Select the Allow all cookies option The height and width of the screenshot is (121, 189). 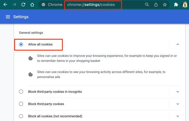click(21, 44)
